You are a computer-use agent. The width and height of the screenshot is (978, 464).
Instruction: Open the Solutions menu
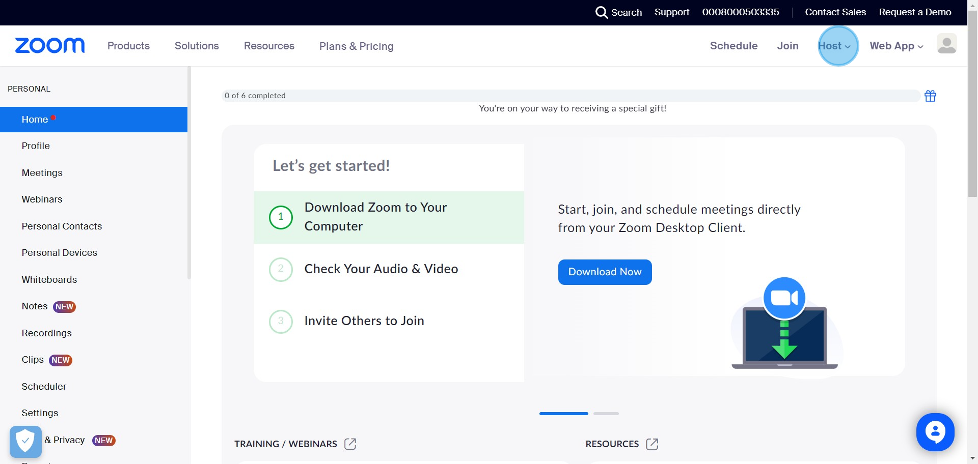click(197, 46)
